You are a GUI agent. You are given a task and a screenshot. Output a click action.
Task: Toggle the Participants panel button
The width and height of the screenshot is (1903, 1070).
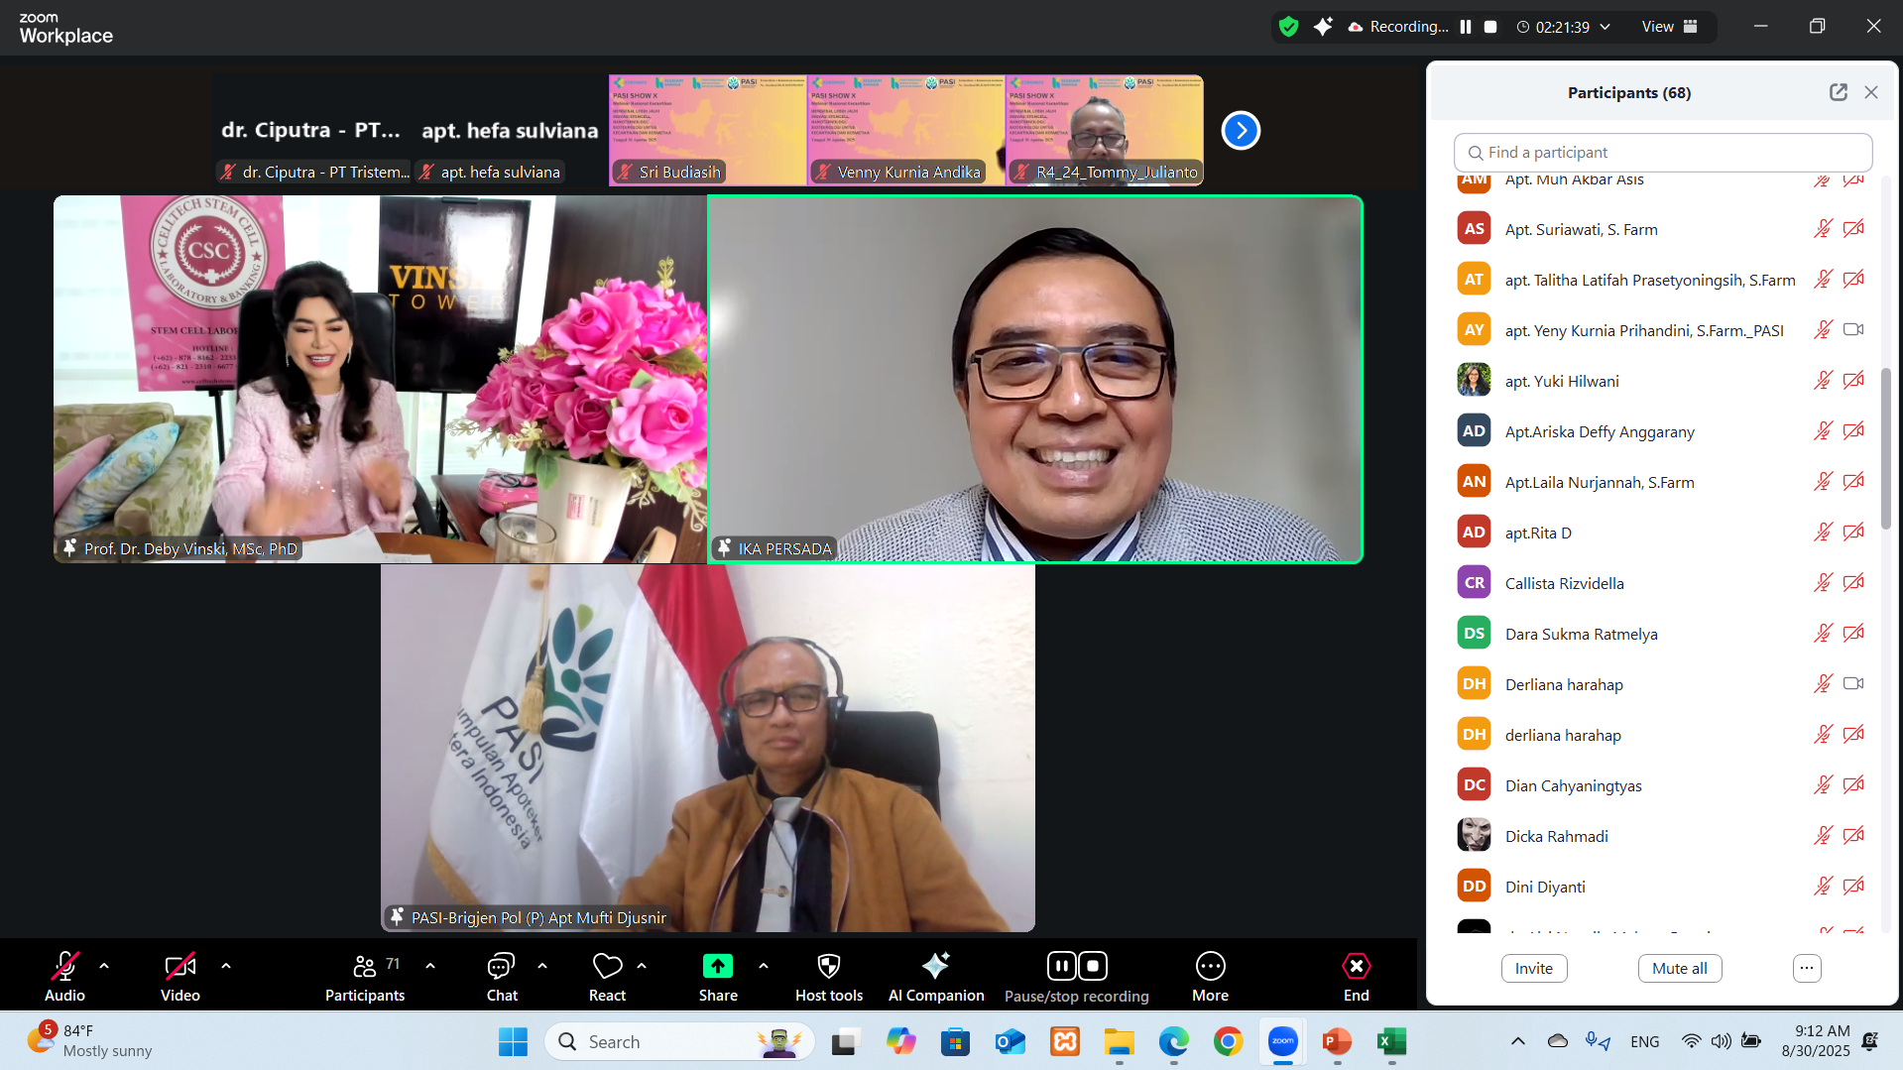point(364,977)
